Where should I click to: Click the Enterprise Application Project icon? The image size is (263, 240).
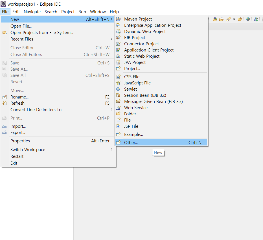(x=119, y=25)
